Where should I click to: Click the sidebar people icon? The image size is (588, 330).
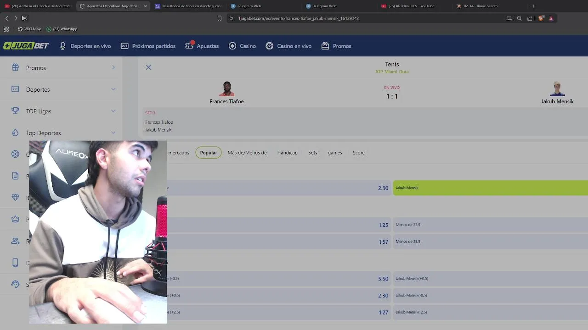point(15,241)
